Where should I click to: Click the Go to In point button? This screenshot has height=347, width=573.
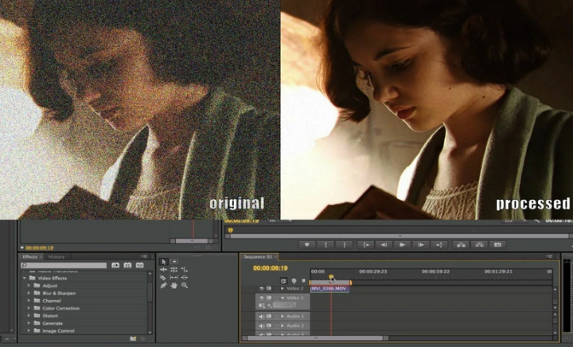[366, 244]
